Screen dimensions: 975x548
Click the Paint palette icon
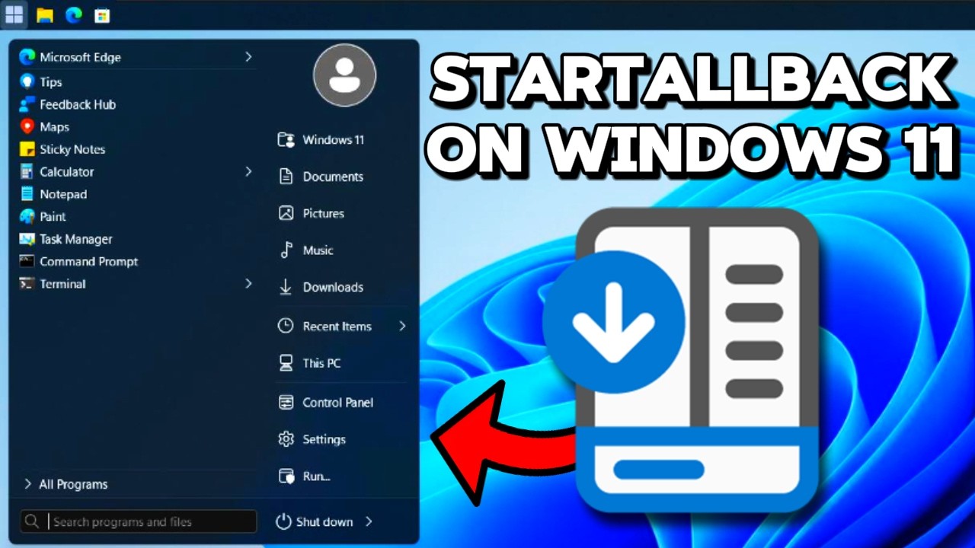tap(27, 216)
